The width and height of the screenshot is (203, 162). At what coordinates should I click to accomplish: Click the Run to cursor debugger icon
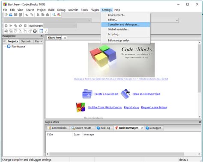coord(11,31)
